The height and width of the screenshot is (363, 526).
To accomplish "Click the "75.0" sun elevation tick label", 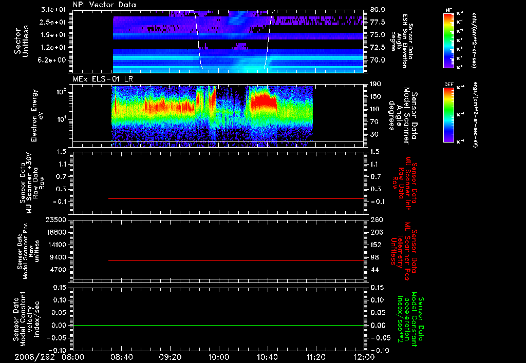I will pos(378,35).
